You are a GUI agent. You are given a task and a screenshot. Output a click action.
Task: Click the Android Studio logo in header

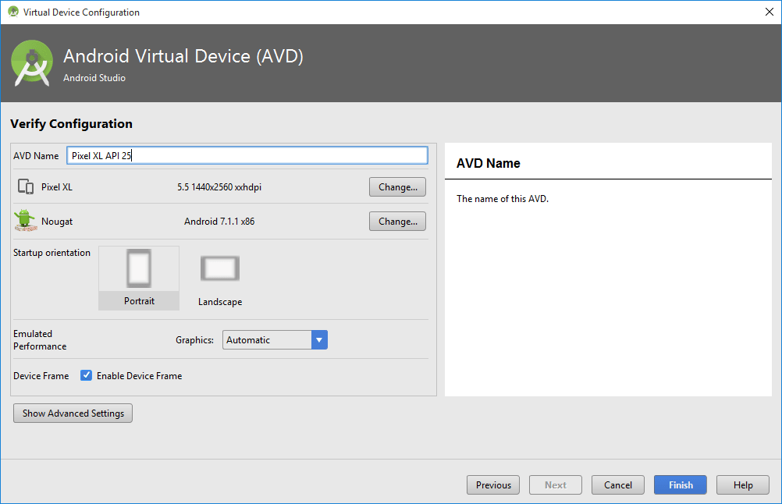coord(33,63)
